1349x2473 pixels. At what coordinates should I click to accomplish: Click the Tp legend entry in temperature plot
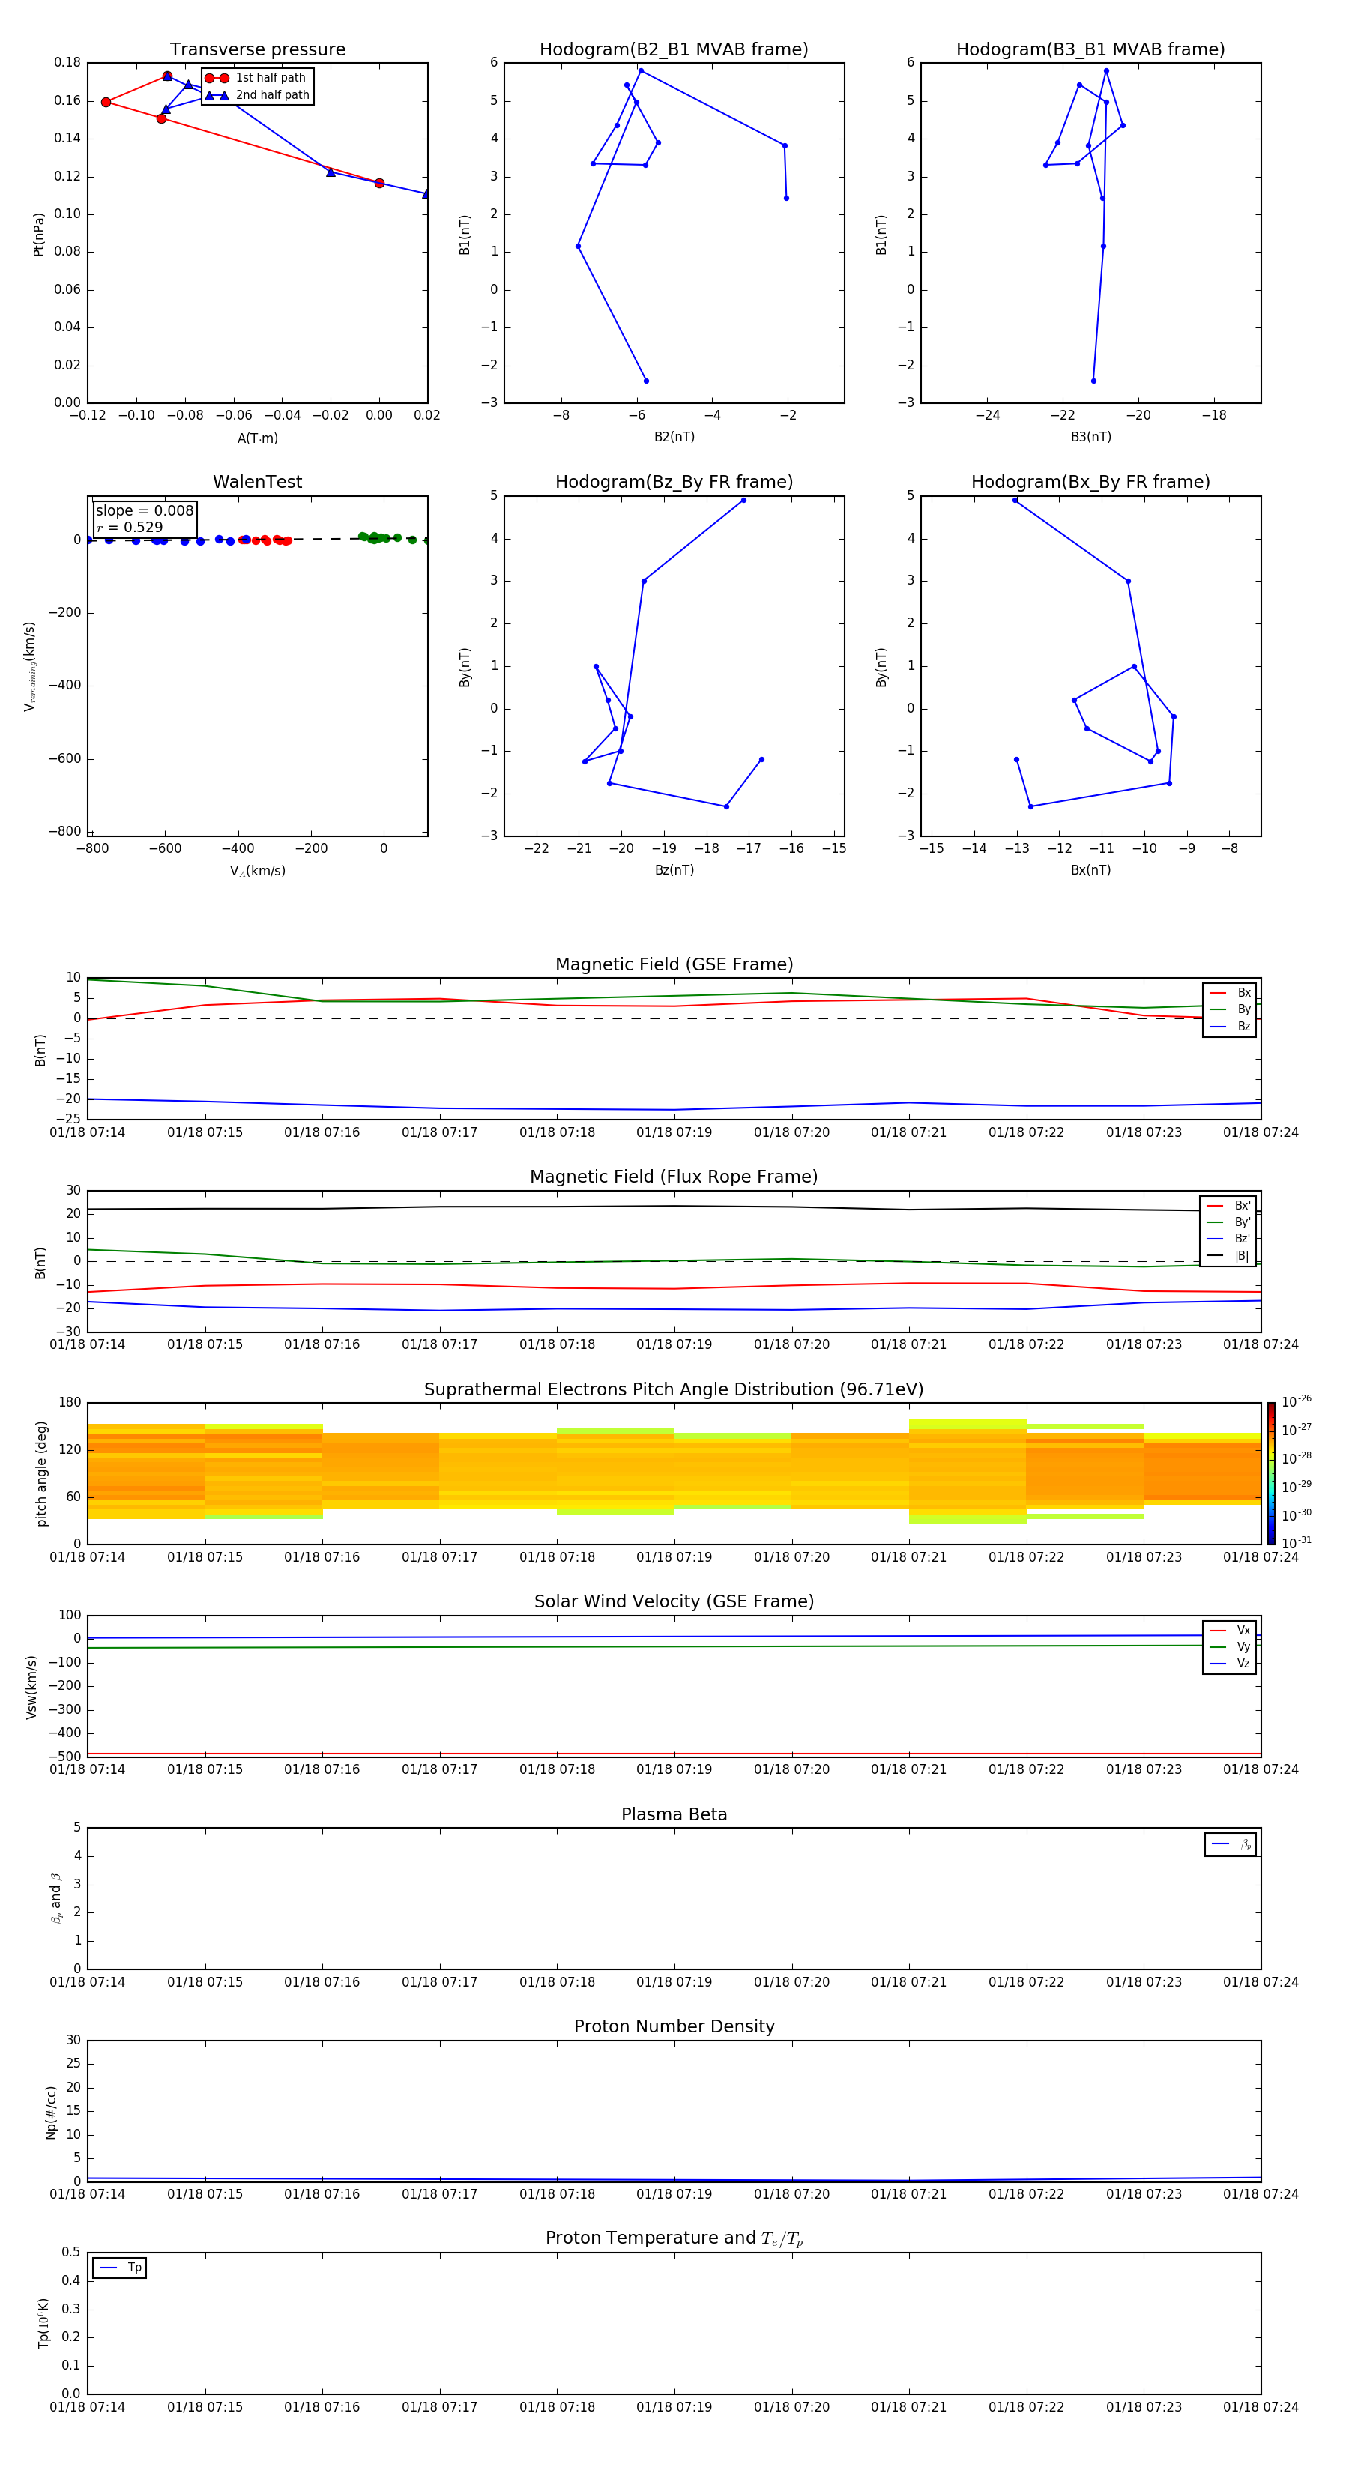coord(120,2268)
